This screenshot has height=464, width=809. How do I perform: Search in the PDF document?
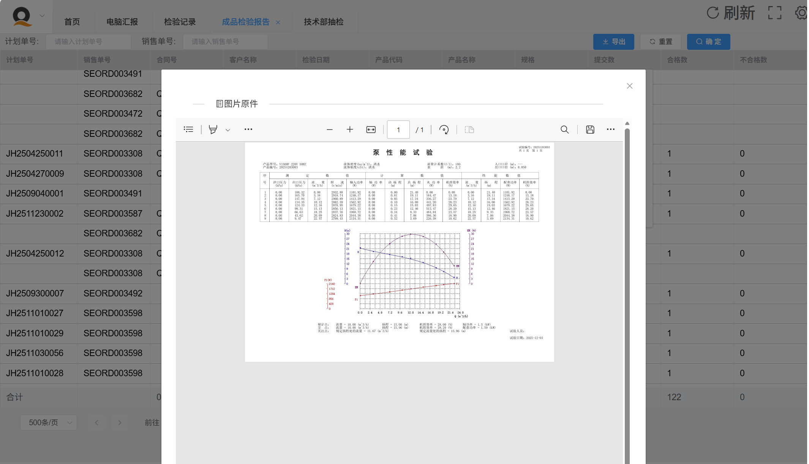(x=564, y=130)
